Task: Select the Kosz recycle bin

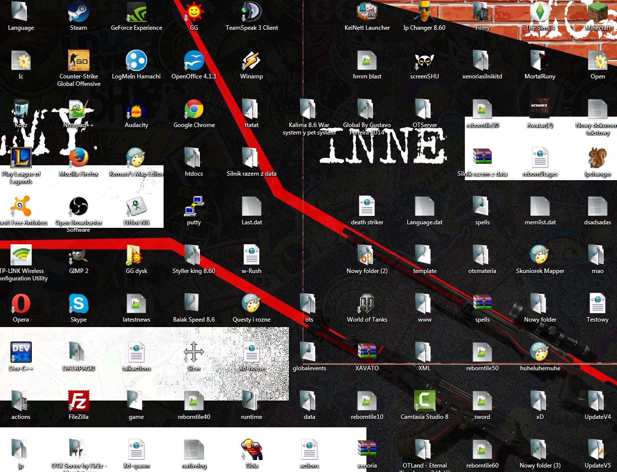Action: click(x=21, y=109)
